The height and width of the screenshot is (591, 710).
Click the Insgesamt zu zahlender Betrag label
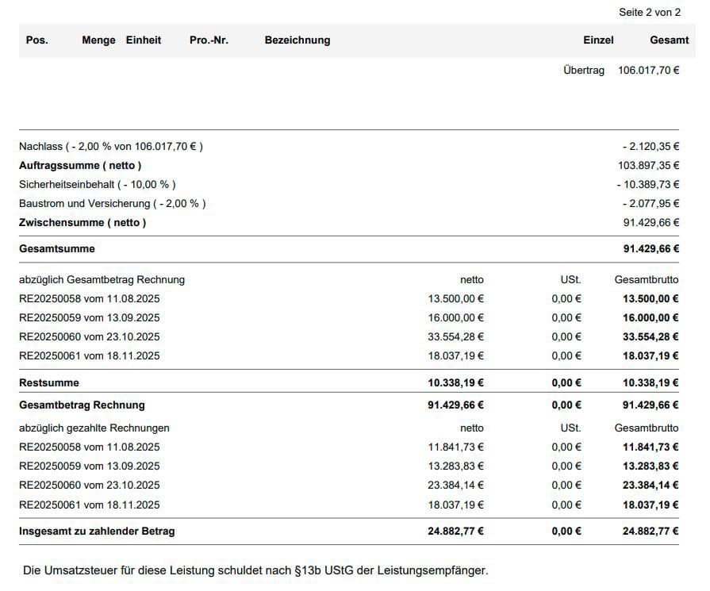(97, 532)
